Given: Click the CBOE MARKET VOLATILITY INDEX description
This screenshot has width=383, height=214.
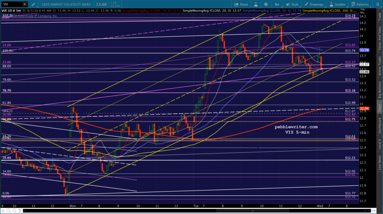Looking at the screenshot, I should [66, 4].
